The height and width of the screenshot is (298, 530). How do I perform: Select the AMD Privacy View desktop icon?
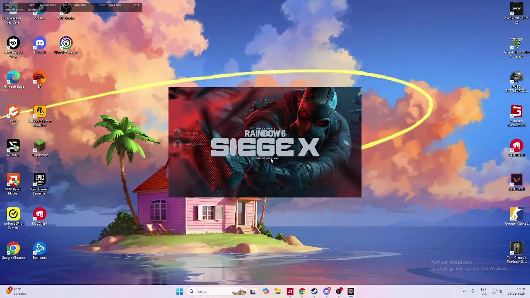point(13,48)
